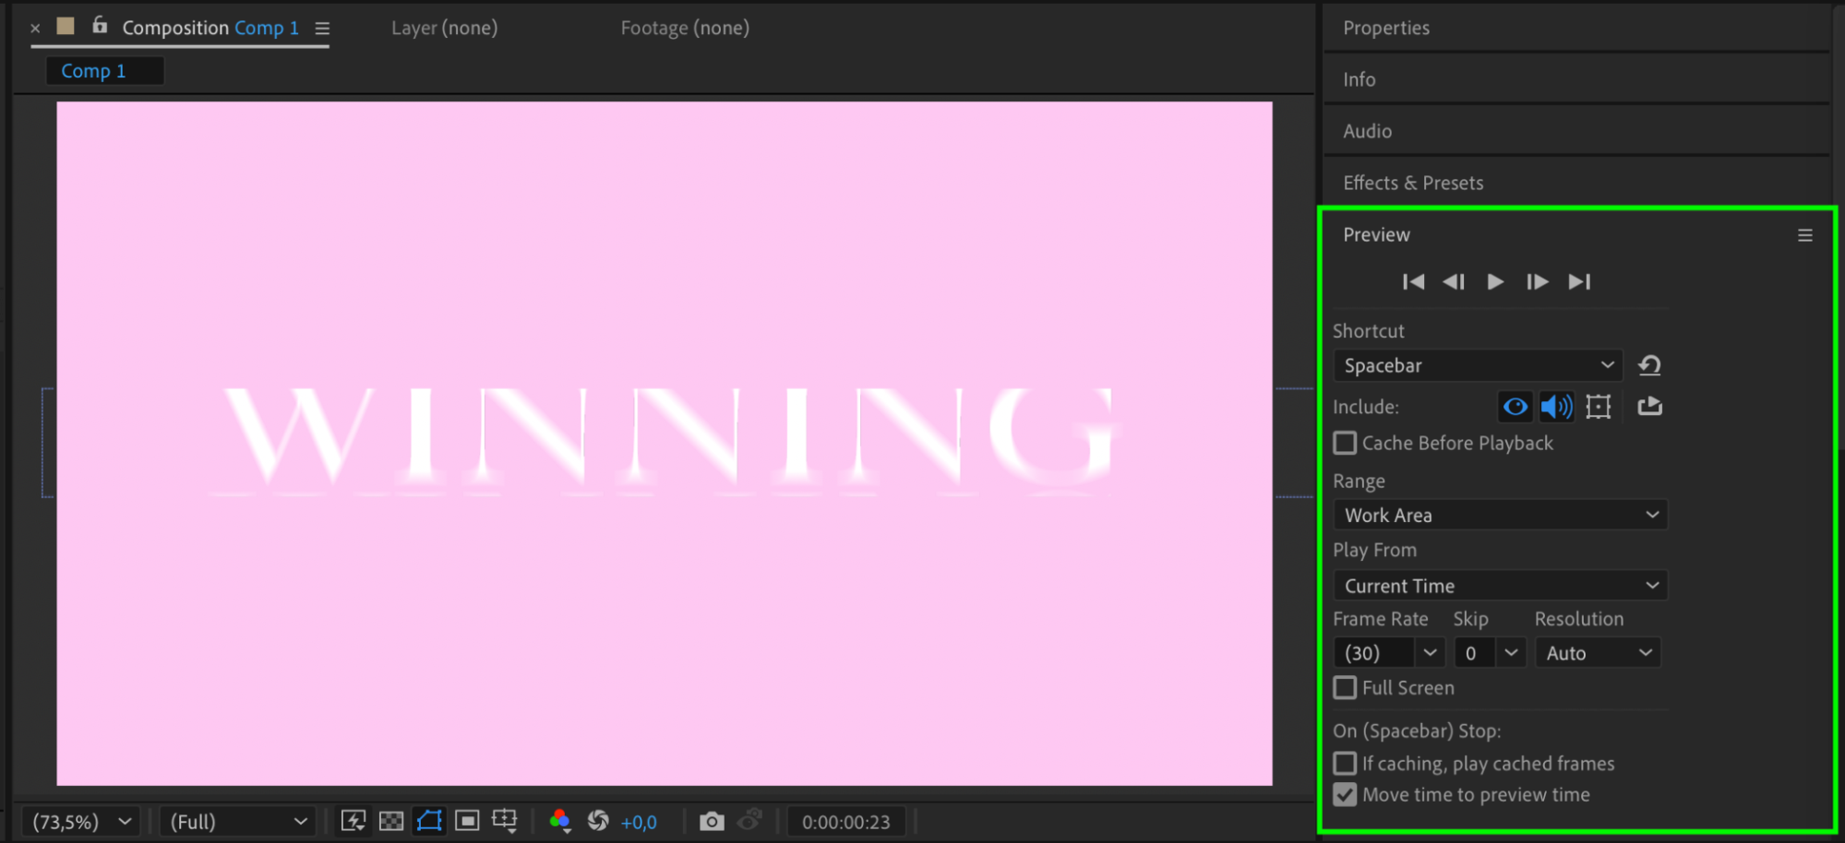1845x843 pixels.
Task: Take a snapshot of the composition
Action: click(x=712, y=821)
